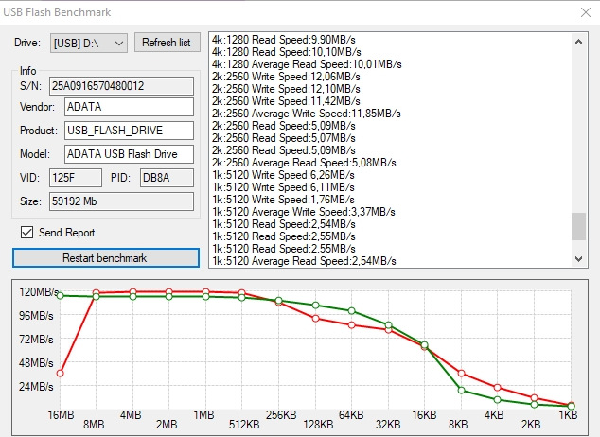Click the results list scrollbar thumb
The width and height of the screenshot is (600, 437).
[x=578, y=226]
